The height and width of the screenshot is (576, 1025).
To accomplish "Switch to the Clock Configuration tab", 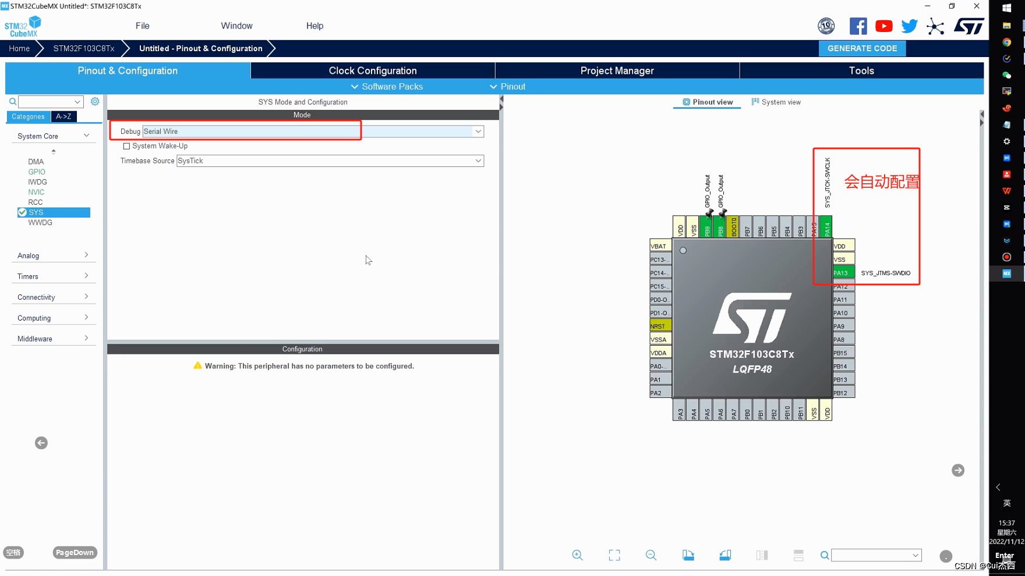I will tap(373, 70).
